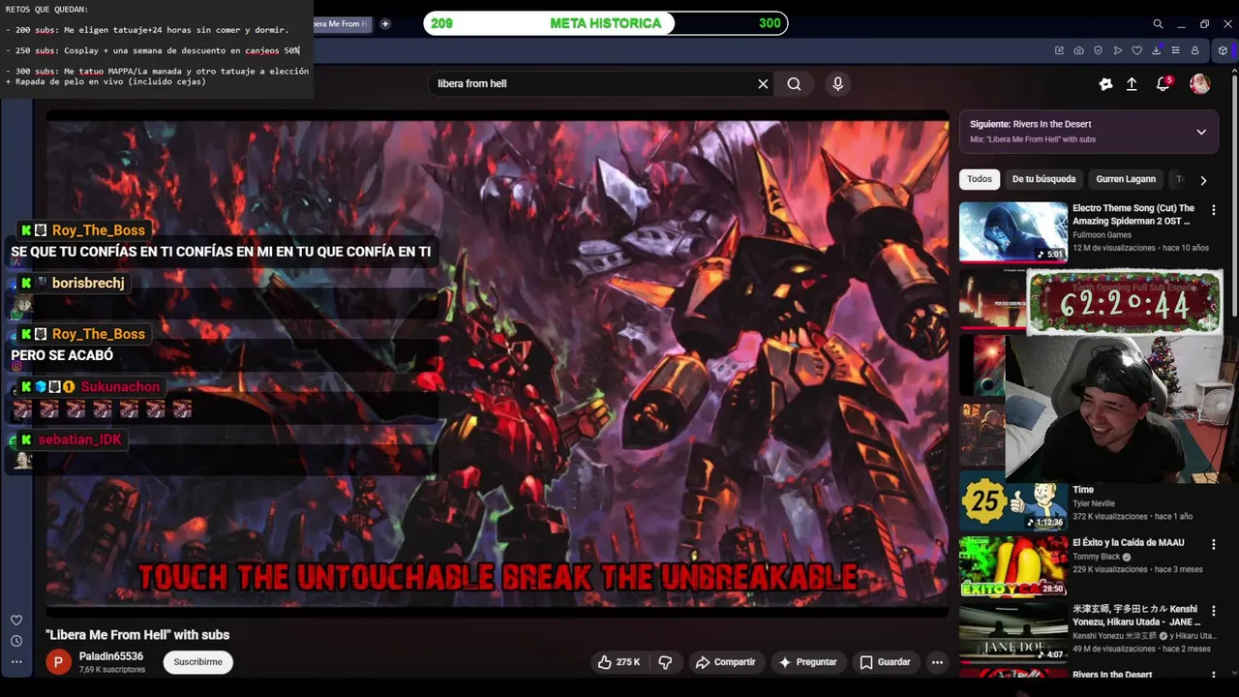Viewport: 1239px width, 697px height.
Task: Click the Tommy Black channel name
Action: click(x=1096, y=557)
